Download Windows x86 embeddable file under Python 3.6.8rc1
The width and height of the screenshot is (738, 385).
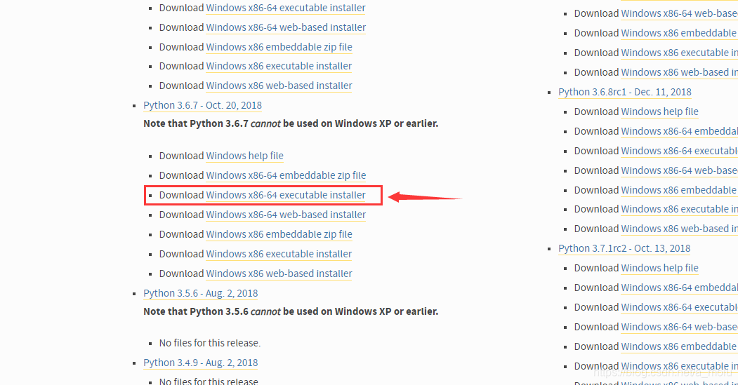679,190
